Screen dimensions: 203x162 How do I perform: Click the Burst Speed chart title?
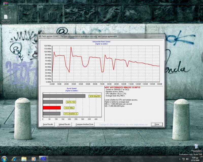72,89
